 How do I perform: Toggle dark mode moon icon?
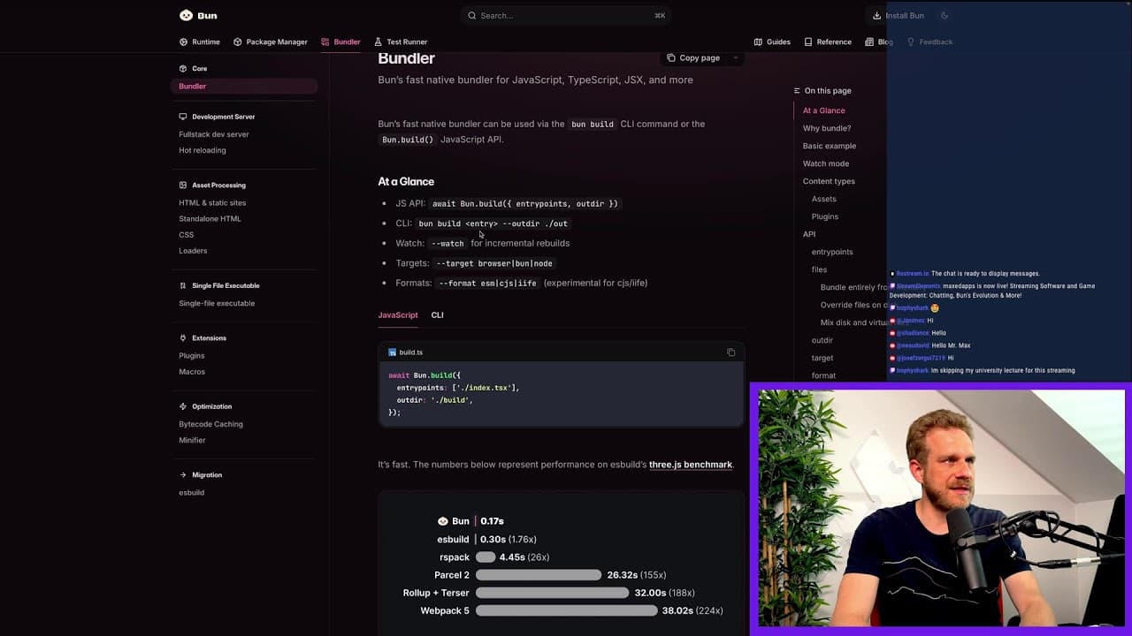tap(945, 15)
